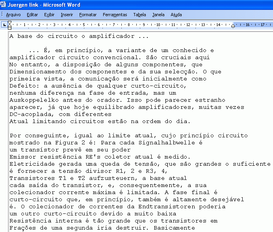This screenshot has width=273, height=232.
Task: Click the left indent box on ruler
Action: [x=9, y=28]
